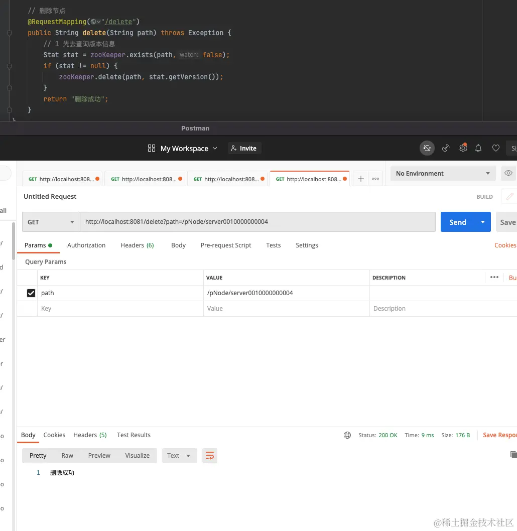Open the request Body tab
The image size is (517, 531).
[x=178, y=245]
